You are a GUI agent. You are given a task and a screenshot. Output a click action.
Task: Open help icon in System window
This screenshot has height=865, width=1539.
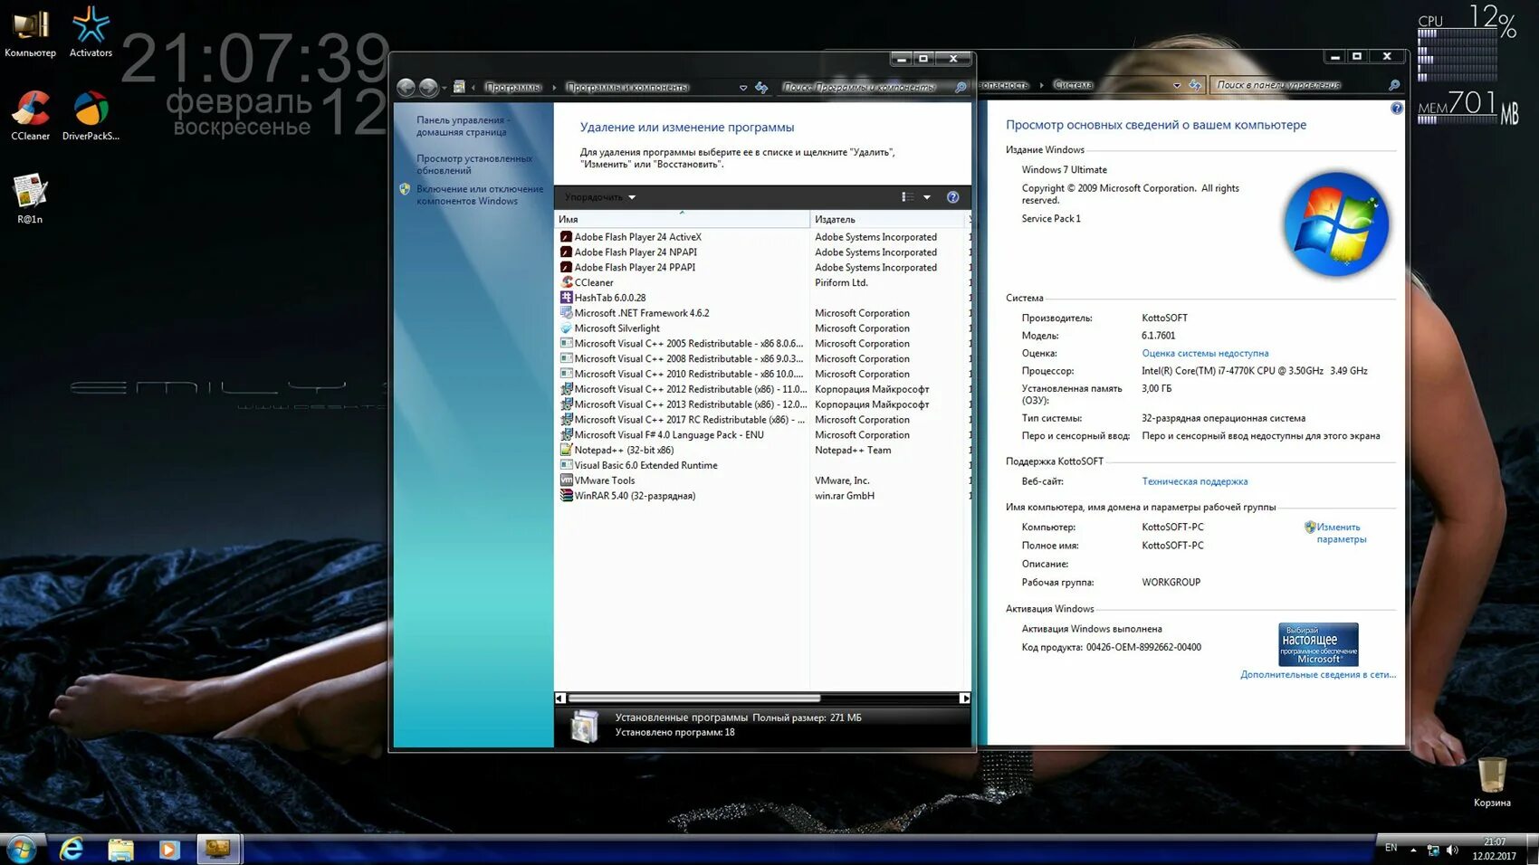coord(1396,109)
